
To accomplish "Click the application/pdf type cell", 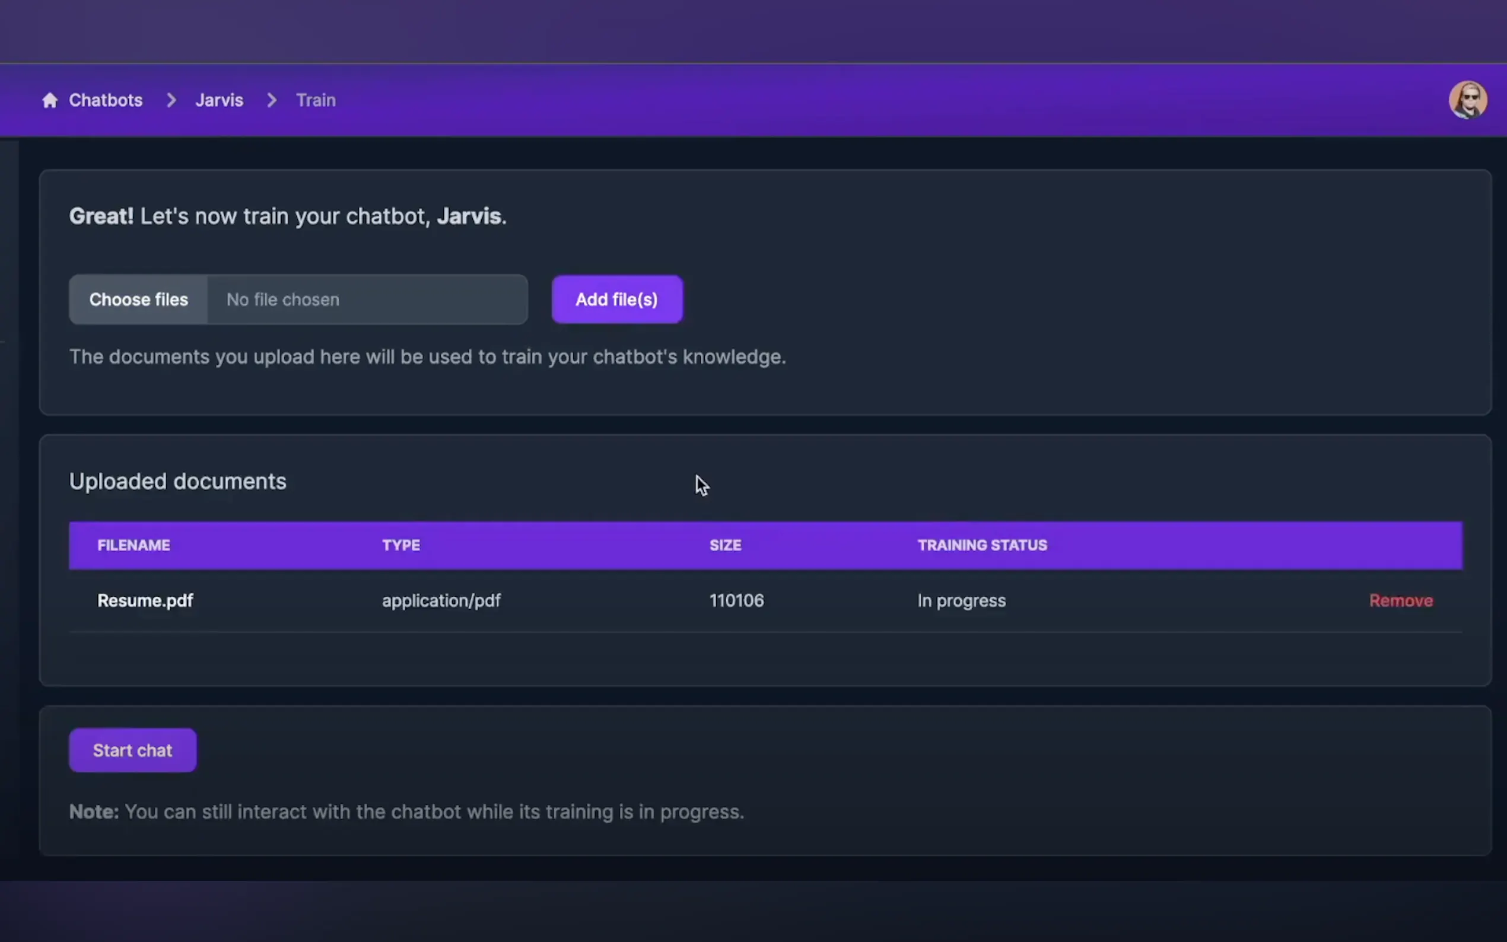I will (441, 600).
